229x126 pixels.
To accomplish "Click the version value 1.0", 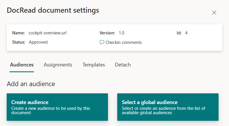I will [122, 33].
